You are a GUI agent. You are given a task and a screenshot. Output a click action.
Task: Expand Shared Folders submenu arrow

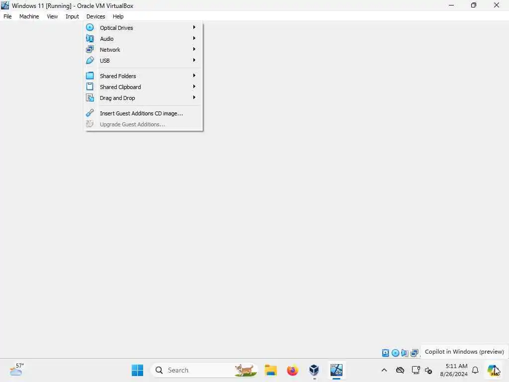pos(194,76)
